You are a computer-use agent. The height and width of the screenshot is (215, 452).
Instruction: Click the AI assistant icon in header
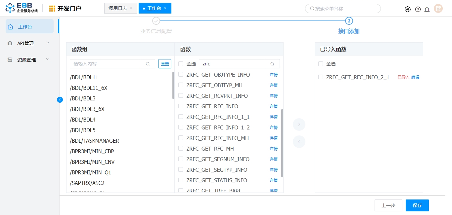tap(408, 9)
